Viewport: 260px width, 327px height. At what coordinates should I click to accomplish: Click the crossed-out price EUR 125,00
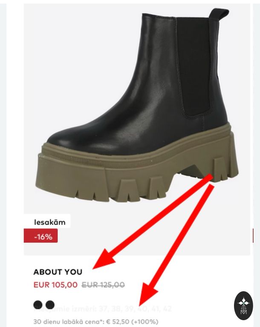103,285
